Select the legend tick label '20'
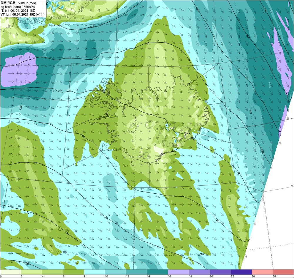 point(211,276)
